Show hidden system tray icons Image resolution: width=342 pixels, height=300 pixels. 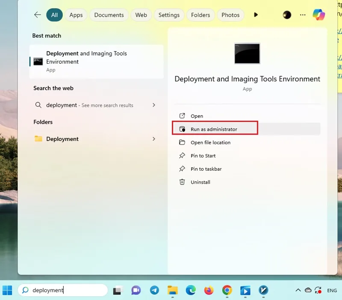click(x=298, y=290)
